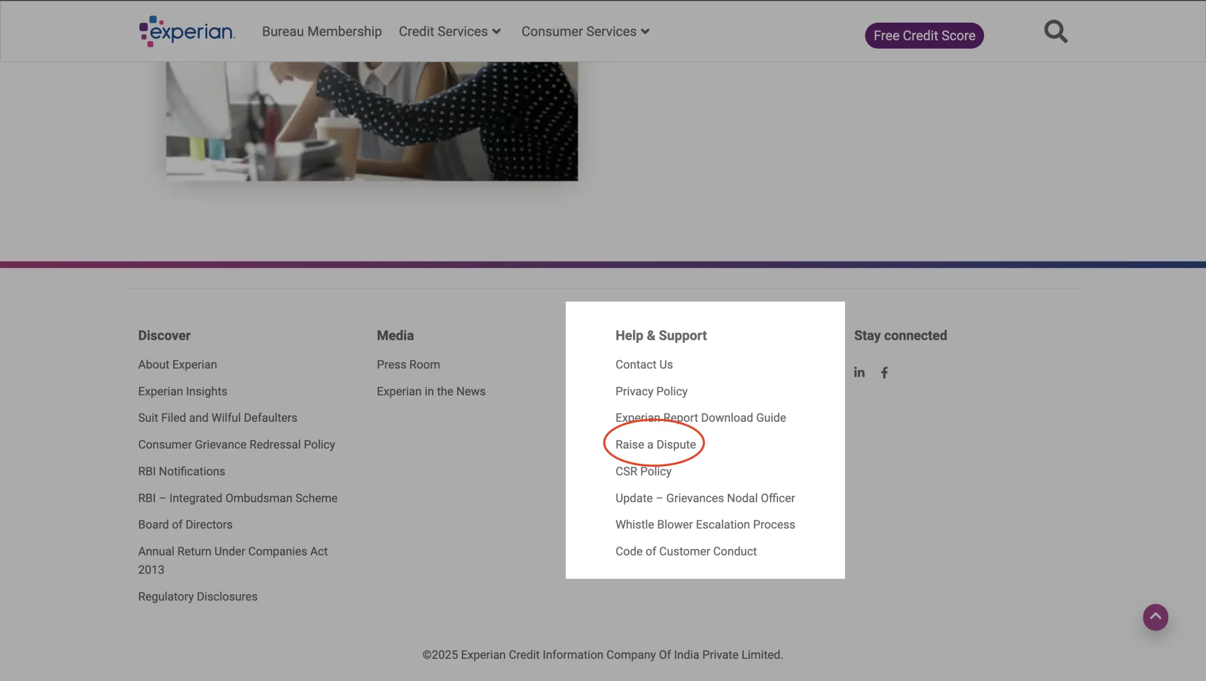Open the Bureau Membership menu item
The height and width of the screenshot is (681, 1206).
click(322, 31)
